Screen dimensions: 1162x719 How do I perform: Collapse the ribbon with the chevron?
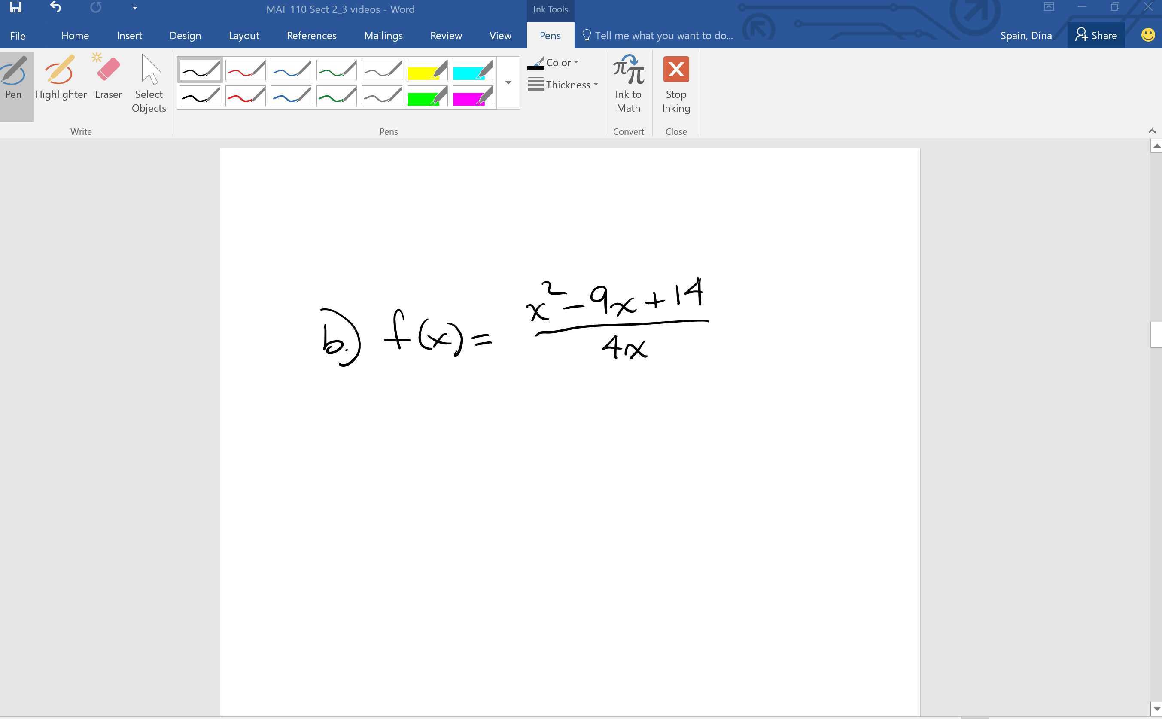click(1152, 130)
